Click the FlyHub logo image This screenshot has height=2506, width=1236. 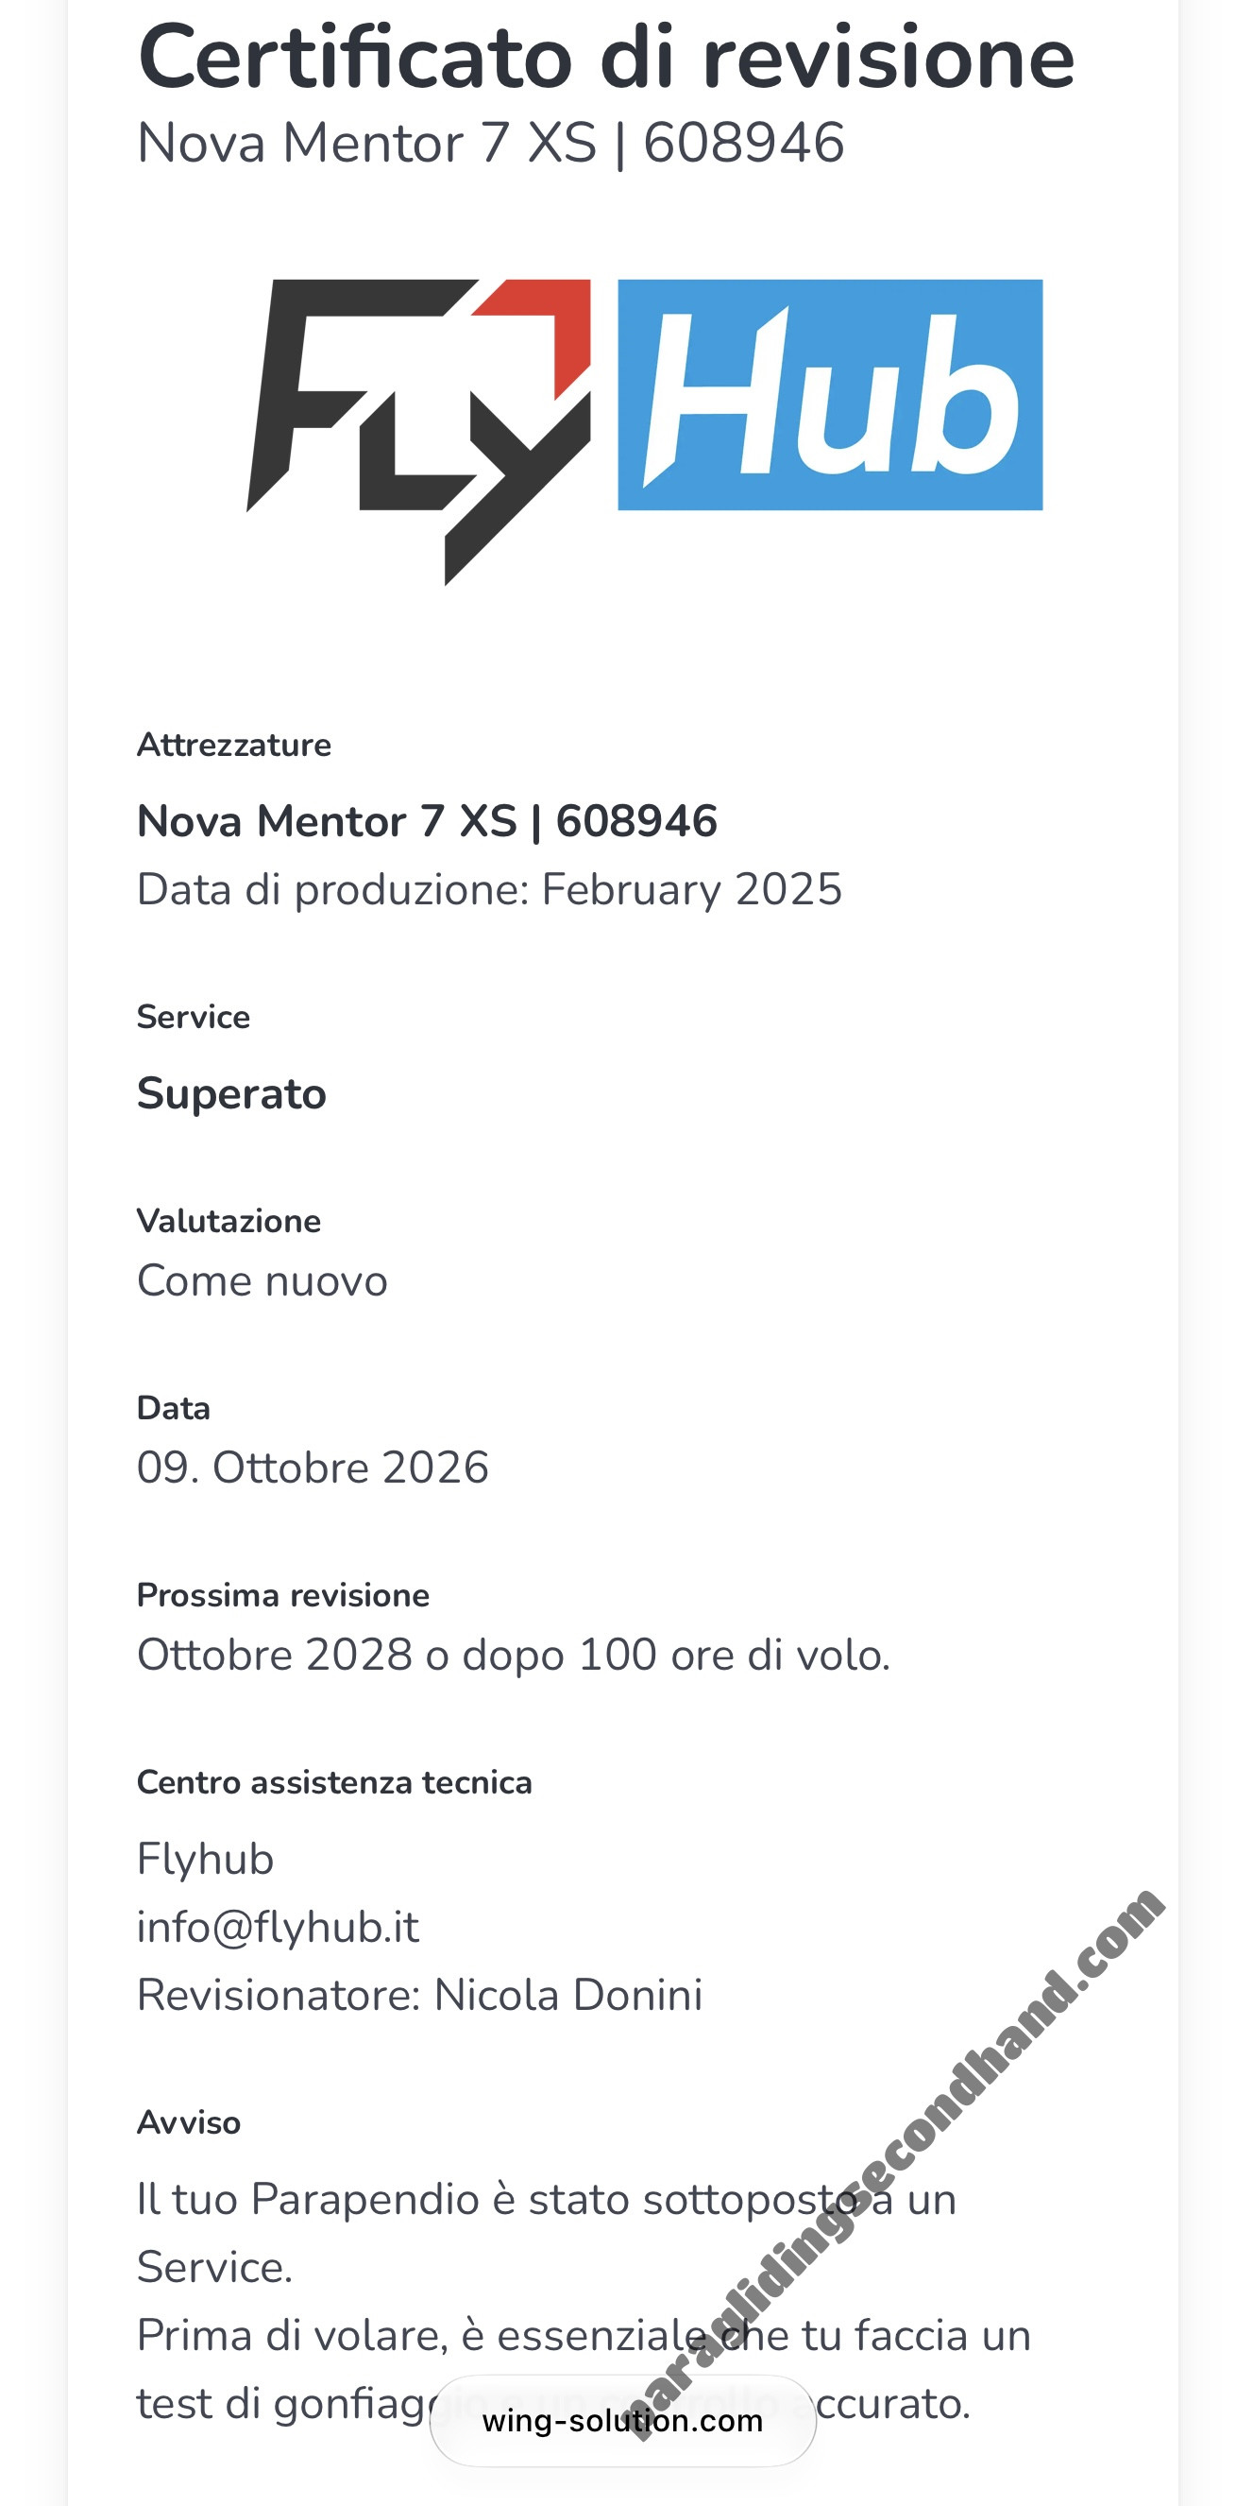coord(644,432)
